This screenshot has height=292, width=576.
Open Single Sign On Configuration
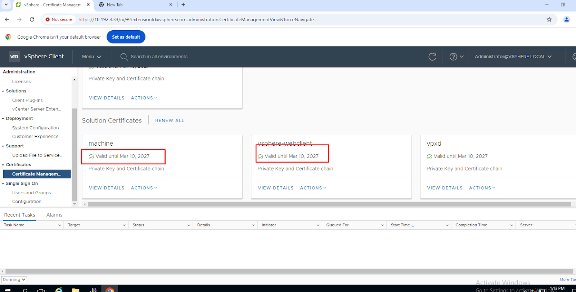[27, 202]
